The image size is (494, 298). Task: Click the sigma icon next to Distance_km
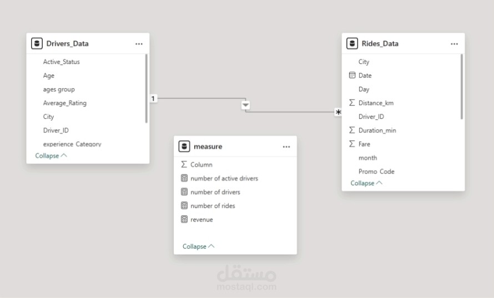pos(352,103)
